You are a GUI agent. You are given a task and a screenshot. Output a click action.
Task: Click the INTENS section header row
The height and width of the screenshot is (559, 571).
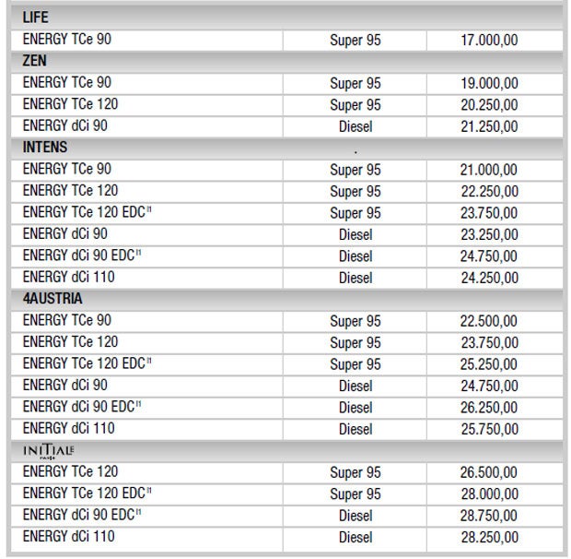click(x=45, y=147)
